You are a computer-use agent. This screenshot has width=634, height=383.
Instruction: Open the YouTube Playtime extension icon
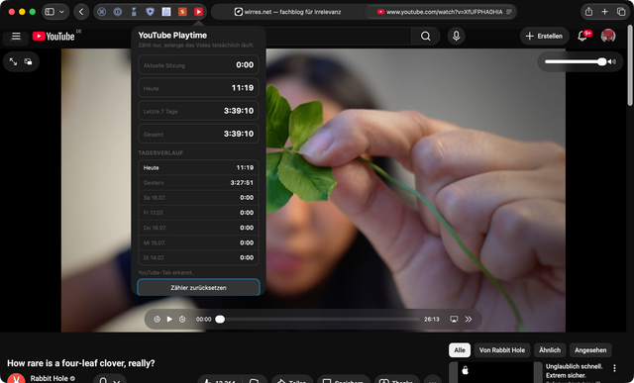198,12
